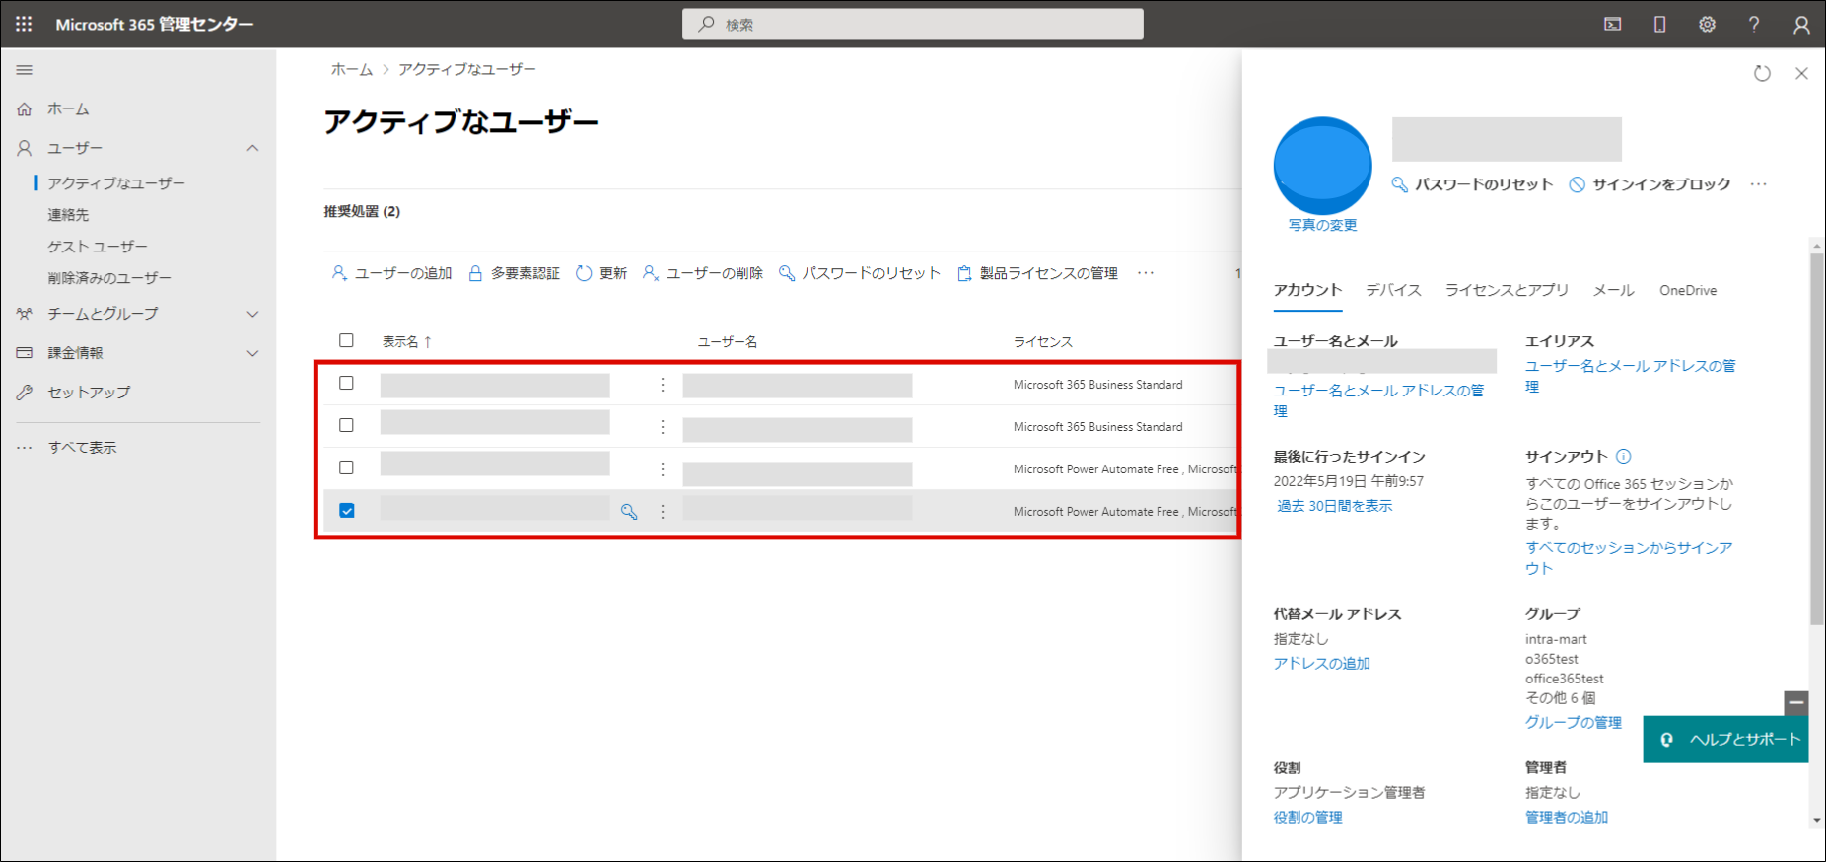Collapse navigation with the hamburger menu icon
The width and height of the screenshot is (1826, 862).
[25, 70]
